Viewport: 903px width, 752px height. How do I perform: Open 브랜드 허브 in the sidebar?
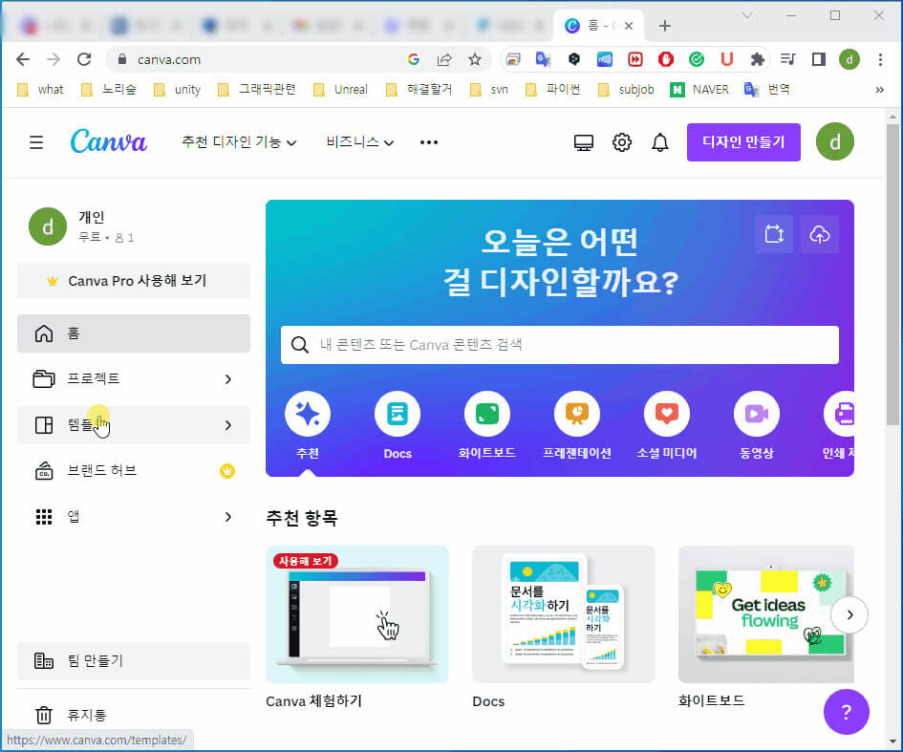coord(134,471)
